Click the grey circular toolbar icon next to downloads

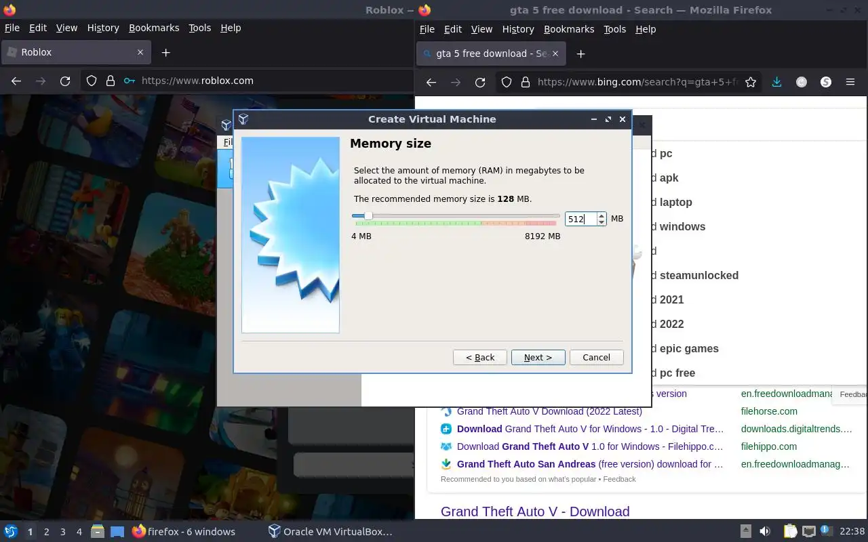pyautogui.click(x=802, y=82)
